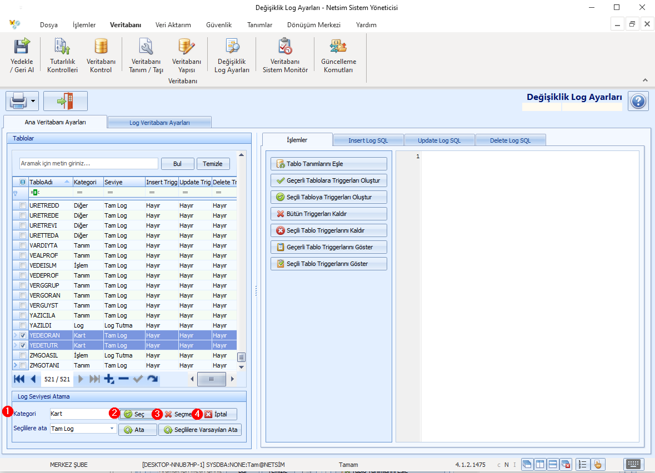Go to the previous record in the navigator
The height and width of the screenshot is (473, 655).
coord(33,379)
